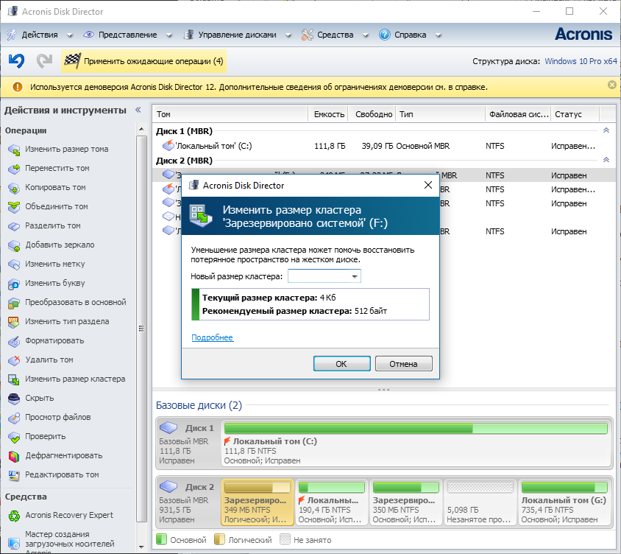Select Изменить букву operation

coord(55,283)
